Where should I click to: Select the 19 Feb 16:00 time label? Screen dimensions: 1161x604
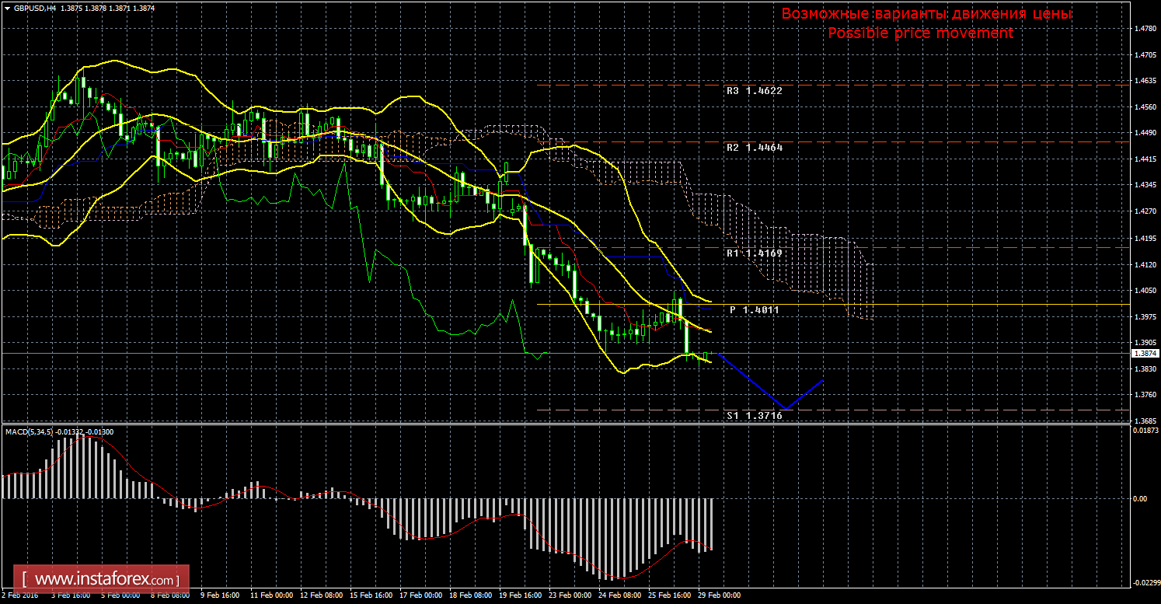pyautogui.click(x=520, y=595)
